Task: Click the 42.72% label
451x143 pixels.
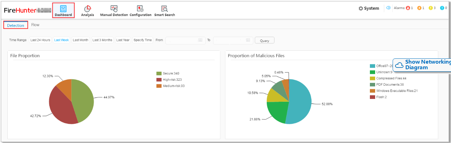Action: pos(36,116)
